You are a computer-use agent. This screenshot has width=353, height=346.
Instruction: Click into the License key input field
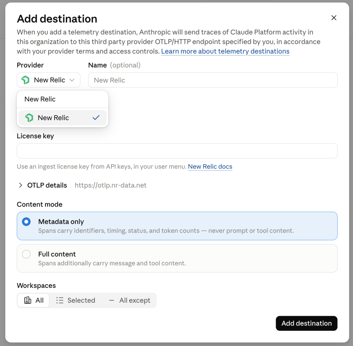tap(177, 151)
